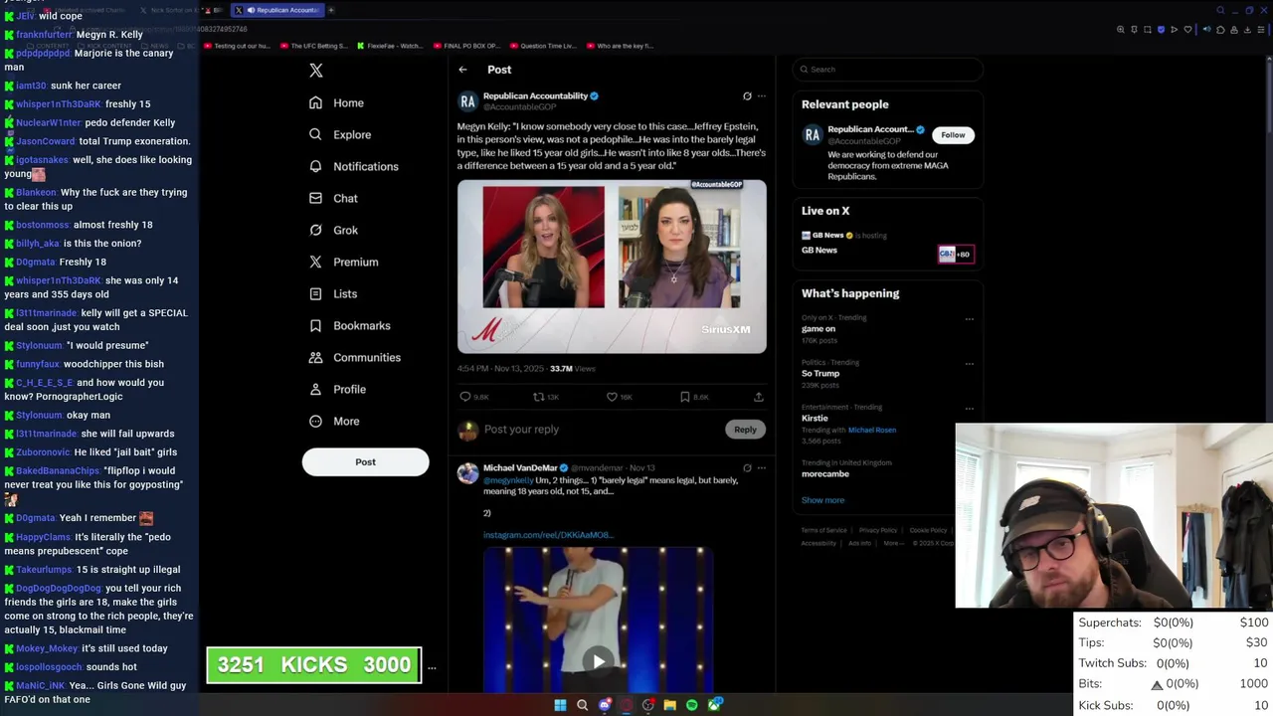Image resolution: width=1273 pixels, height=716 pixels.
Task: Open Chat in X sidebar
Action: 333,198
